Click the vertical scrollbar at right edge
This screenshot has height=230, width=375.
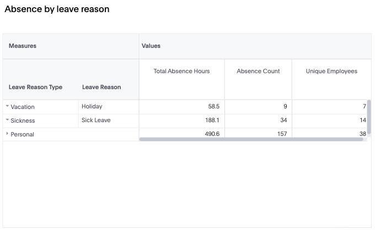pyautogui.click(x=369, y=117)
